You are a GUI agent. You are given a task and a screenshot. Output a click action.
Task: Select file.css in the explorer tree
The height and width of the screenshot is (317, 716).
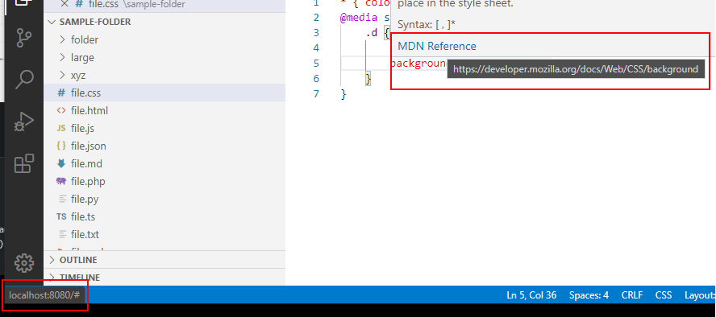point(164,93)
